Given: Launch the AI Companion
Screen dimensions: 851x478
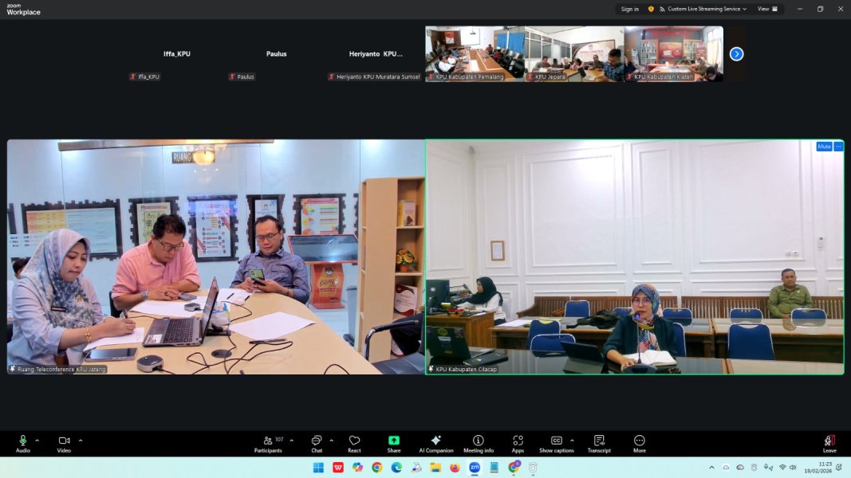Looking at the screenshot, I should pos(435,443).
